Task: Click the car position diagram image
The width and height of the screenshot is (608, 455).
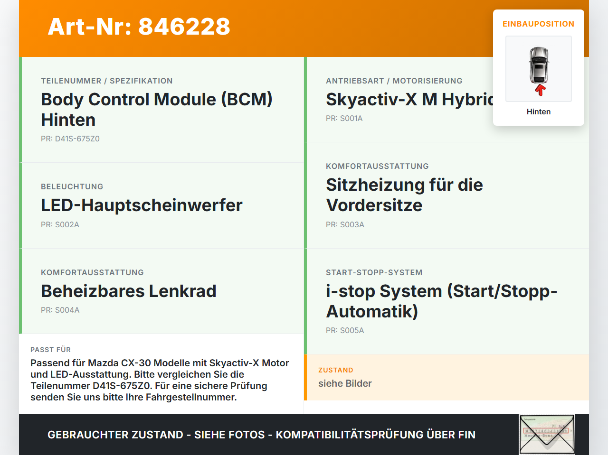Action: pyautogui.click(x=539, y=69)
